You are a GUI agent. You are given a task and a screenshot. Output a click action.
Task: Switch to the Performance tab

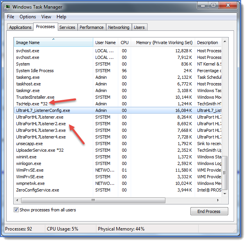(92, 27)
